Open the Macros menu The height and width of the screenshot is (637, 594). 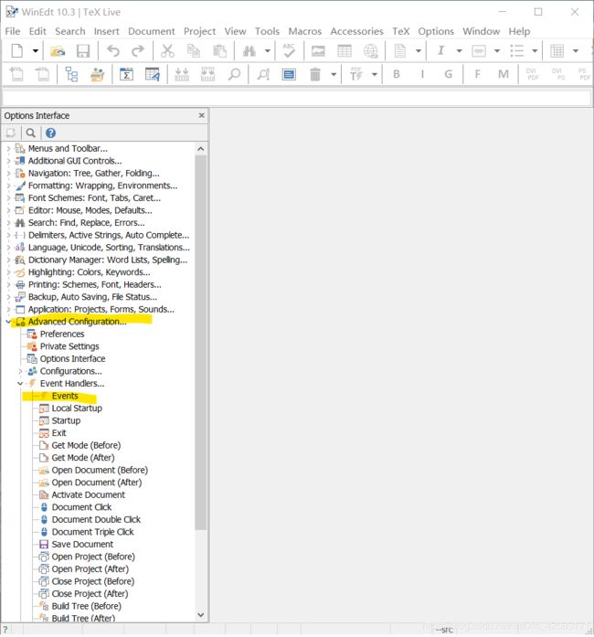pyautogui.click(x=305, y=31)
